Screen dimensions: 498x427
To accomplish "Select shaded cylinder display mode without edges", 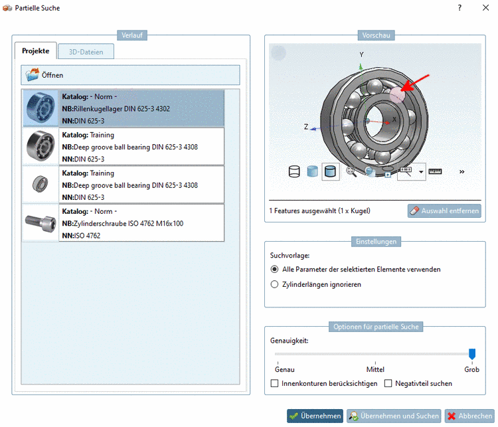I will (x=313, y=171).
